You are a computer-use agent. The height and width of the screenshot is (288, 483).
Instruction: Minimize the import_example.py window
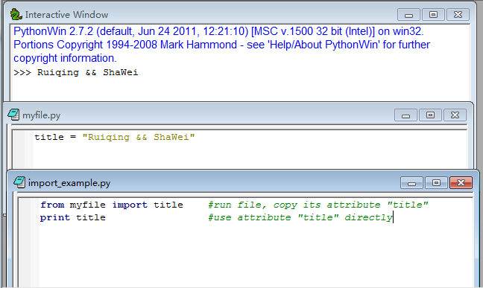412,183
